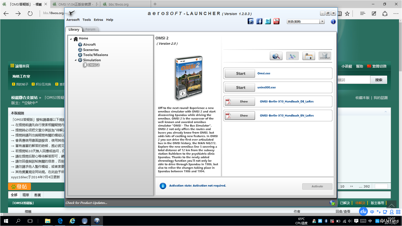
Task: Click the Aerosoft Launcher taskbar icon
Action: click(97, 221)
